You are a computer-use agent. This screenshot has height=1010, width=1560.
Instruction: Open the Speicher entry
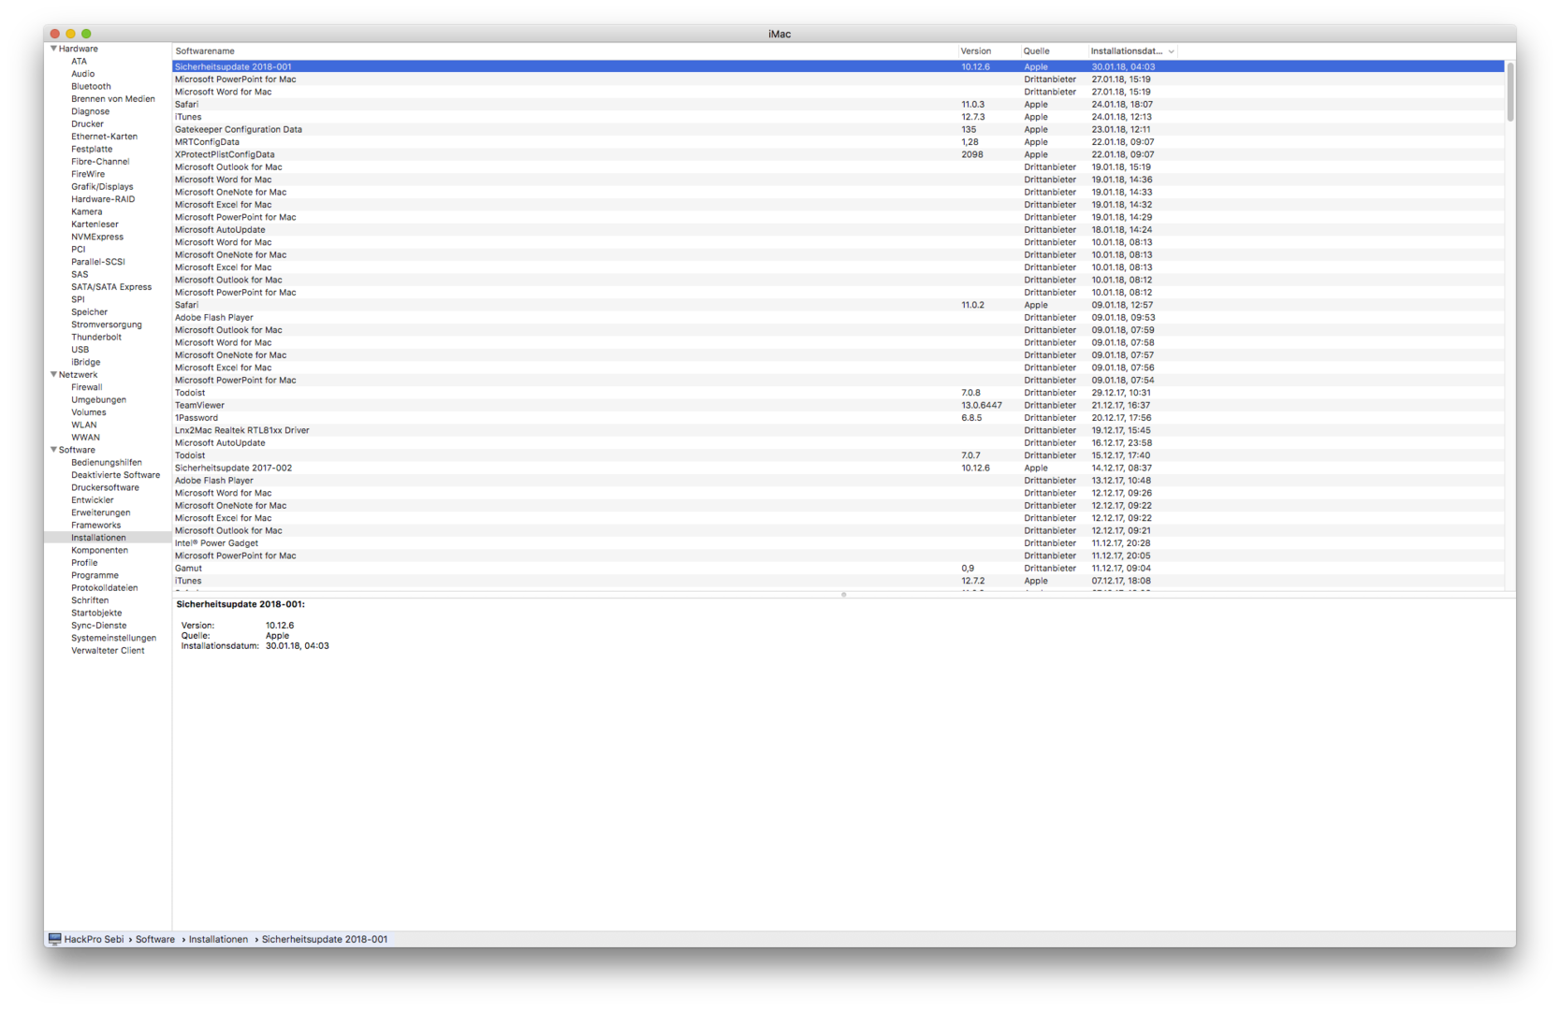pyautogui.click(x=89, y=312)
